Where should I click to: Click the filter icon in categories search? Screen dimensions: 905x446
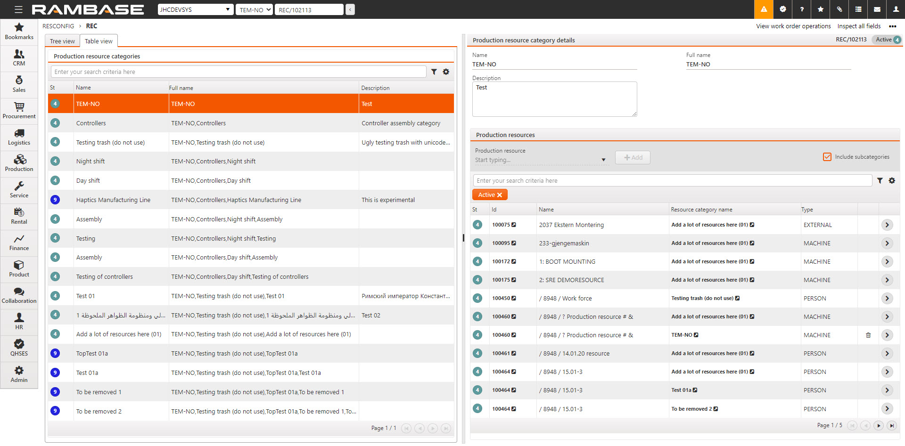[434, 72]
